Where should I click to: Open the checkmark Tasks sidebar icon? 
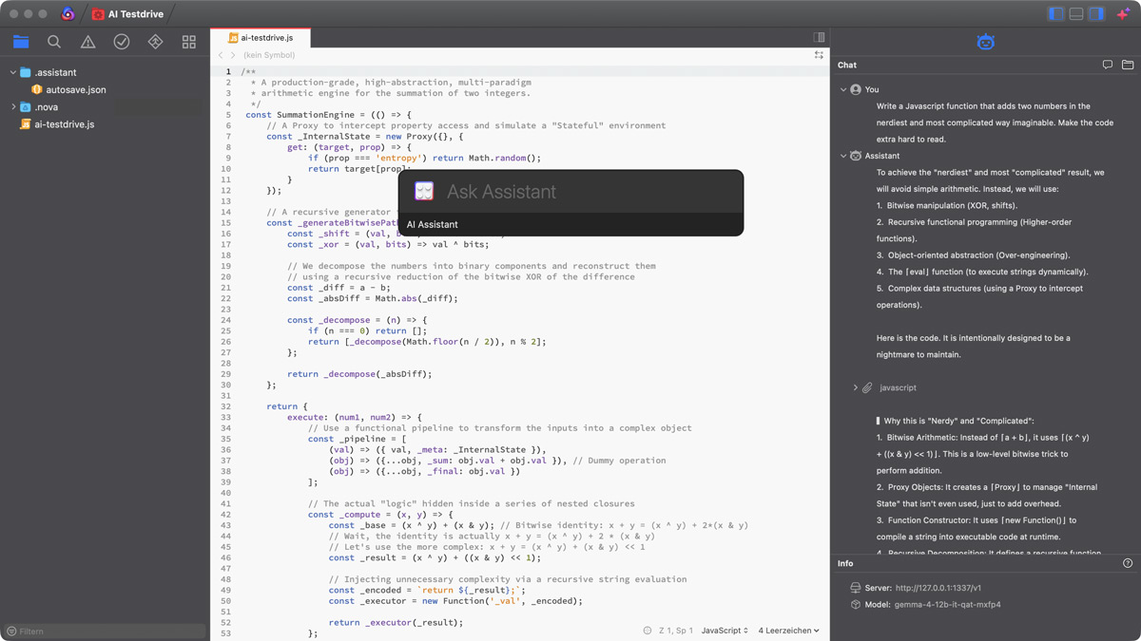click(x=122, y=42)
